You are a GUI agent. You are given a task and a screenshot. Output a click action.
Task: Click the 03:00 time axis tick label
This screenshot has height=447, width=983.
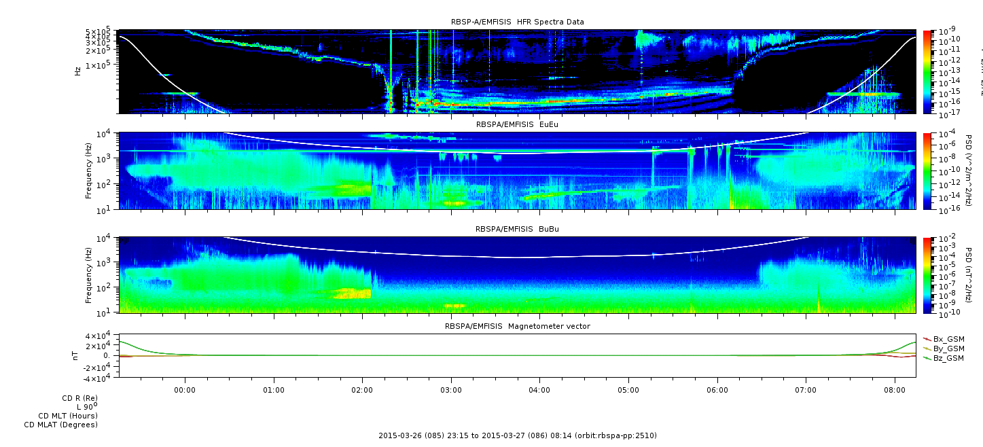click(x=451, y=391)
